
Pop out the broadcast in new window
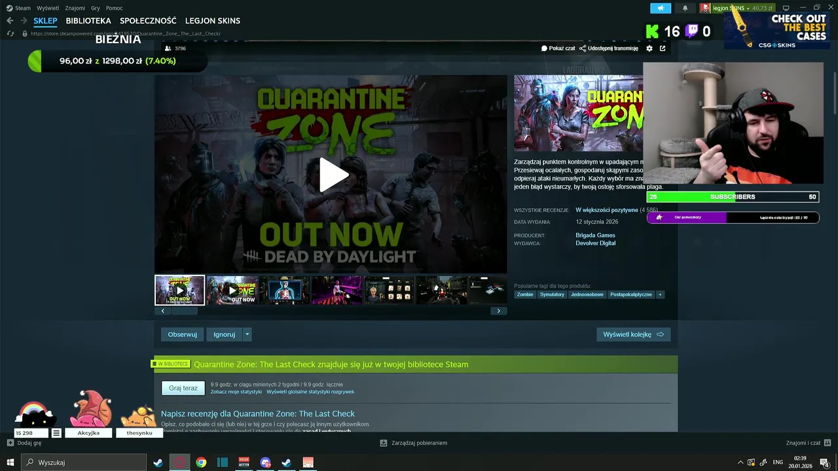pyautogui.click(x=663, y=48)
